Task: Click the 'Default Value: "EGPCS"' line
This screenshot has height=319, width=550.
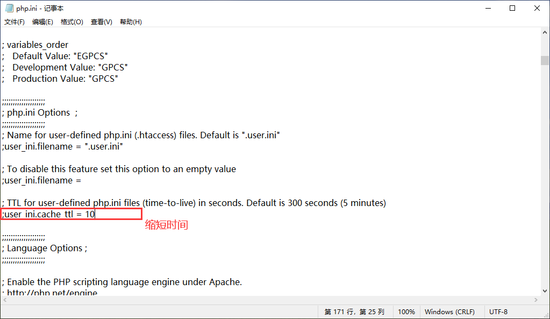Action: coord(55,56)
